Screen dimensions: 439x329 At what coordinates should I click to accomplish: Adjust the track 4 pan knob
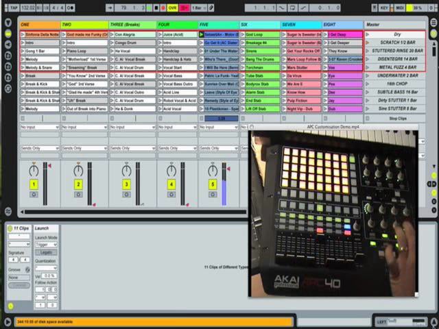point(171,170)
